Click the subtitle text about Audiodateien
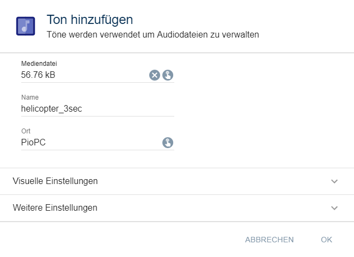 point(152,35)
